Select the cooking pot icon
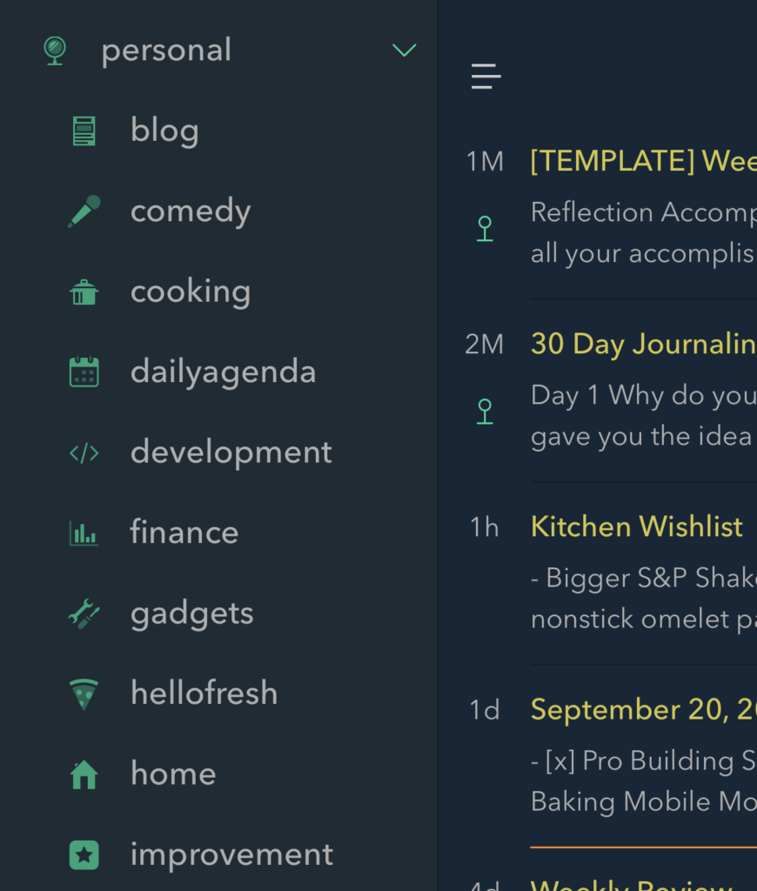Image resolution: width=757 pixels, height=891 pixels. coord(84,292)
